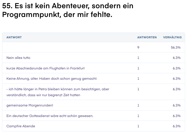The width and height of the screenshot is (190, 135).
Task: Click the 'gemeinsame Morgenrunden!' answer
Action: click(x=30, y=105)
